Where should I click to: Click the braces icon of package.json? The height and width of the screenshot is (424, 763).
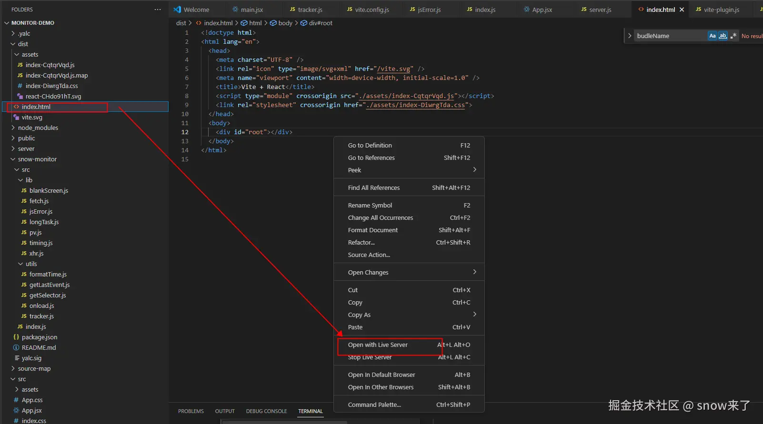point(16,337)
